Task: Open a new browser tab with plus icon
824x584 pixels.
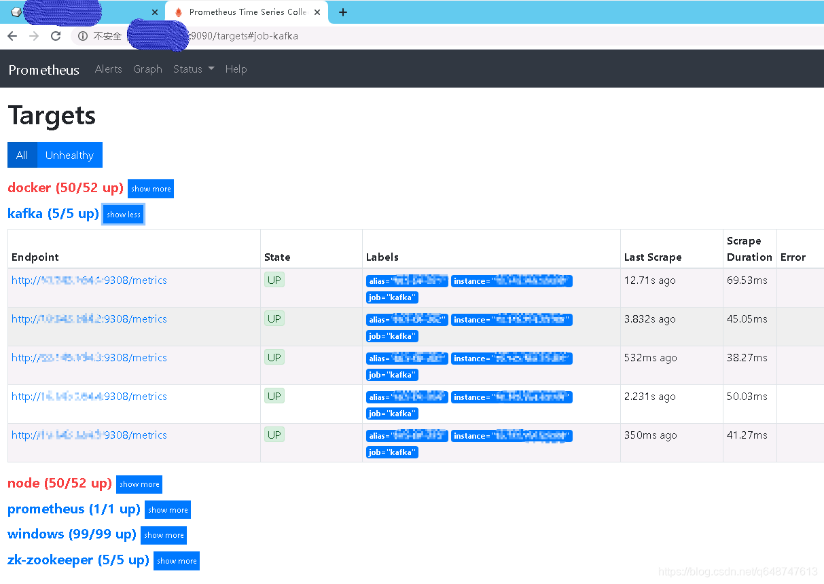Action: pos(343,12)
